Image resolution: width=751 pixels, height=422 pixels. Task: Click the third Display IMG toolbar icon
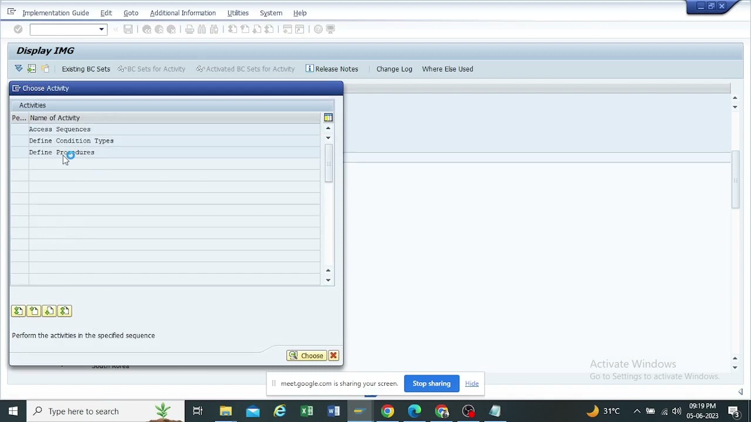[x=45, y=69]
